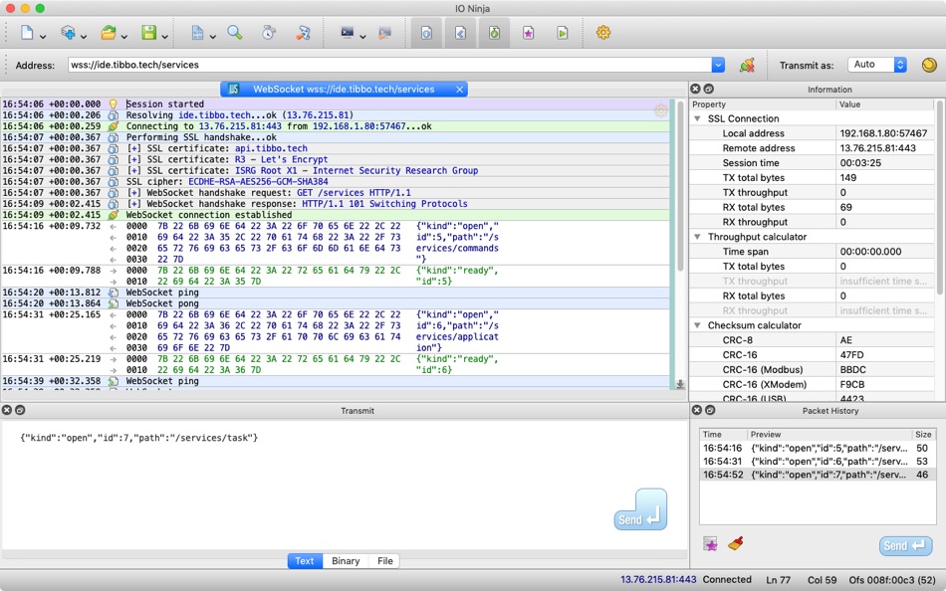Click the stopwatch timestamp icon

click(x=269, y=33)
